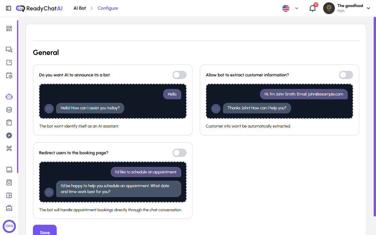Open the dashboard grid icon
Viewport: 376px width, 235px height.
[9, 28]
